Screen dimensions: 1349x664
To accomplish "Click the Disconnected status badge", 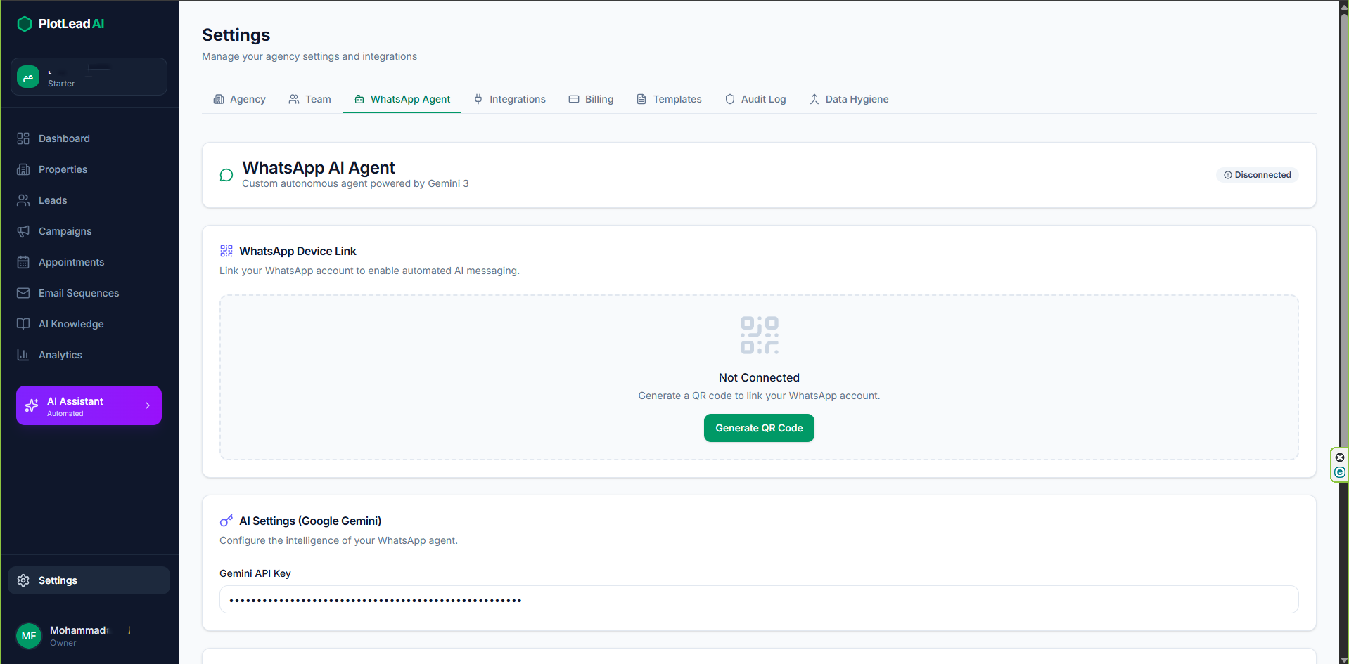I will [x=1258, y=175].
